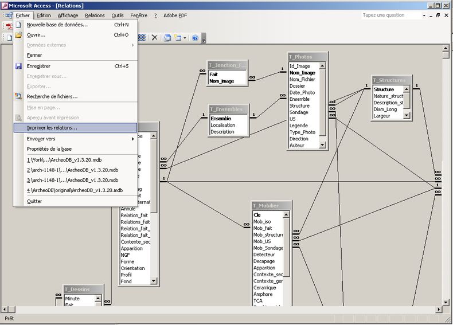Select Mob_iso field in T_Mobilier
453x325 pixels.
pos(262,222)
